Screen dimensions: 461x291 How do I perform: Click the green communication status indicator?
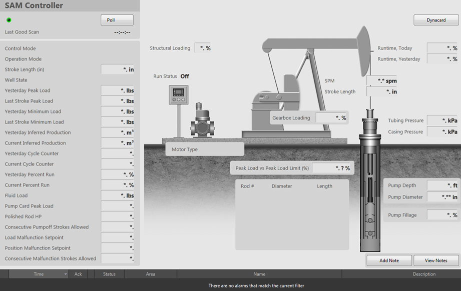(x=9, y=20)
